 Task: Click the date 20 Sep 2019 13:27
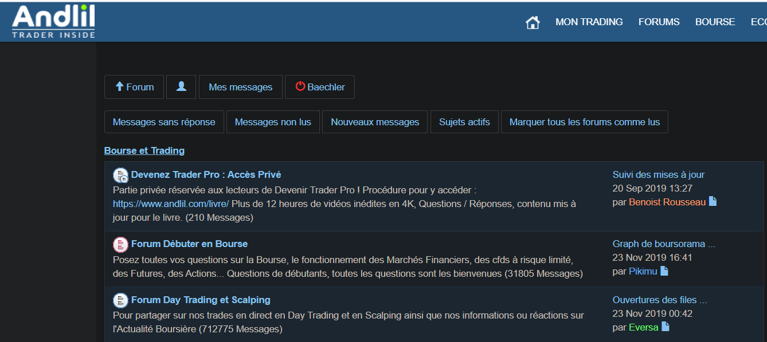pos(652,188)
